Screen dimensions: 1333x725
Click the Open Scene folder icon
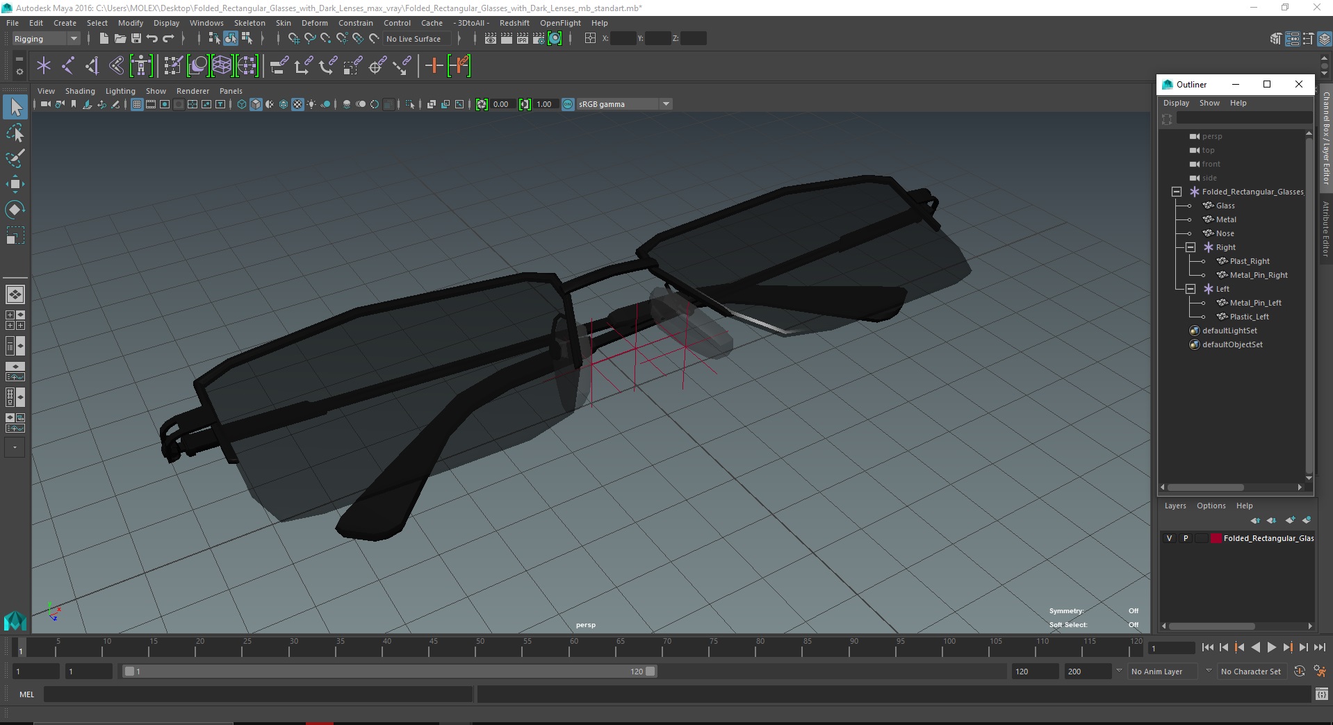pos(120,39)
